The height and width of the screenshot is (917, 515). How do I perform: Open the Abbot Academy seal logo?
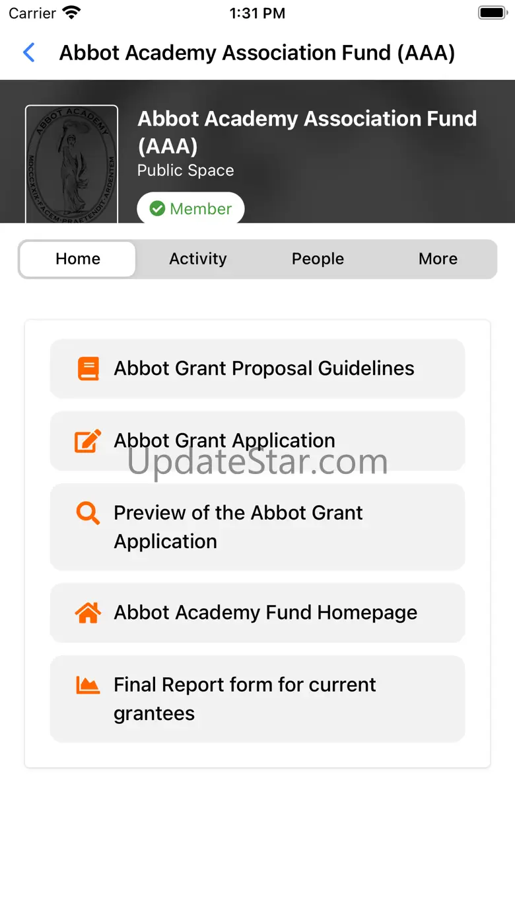(71, 164)
